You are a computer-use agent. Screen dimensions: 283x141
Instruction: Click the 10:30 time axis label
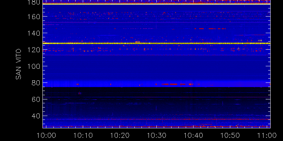(x=156, y=135)
